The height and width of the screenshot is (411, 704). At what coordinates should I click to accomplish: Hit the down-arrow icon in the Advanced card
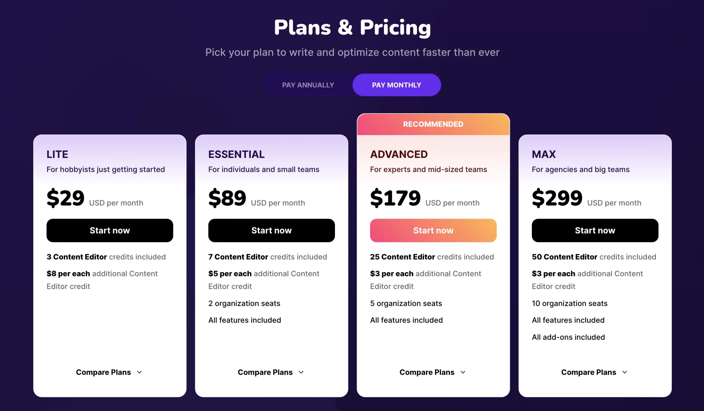(463, 372)
